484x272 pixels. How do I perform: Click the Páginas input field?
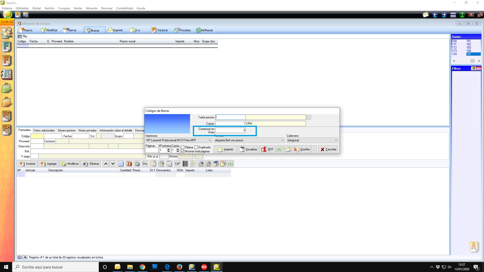click(x=152, y=150)
